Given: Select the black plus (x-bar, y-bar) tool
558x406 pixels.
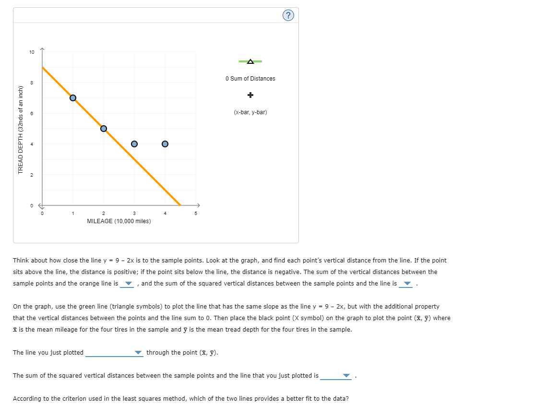Looking at the screenshot, I should 250,95.
